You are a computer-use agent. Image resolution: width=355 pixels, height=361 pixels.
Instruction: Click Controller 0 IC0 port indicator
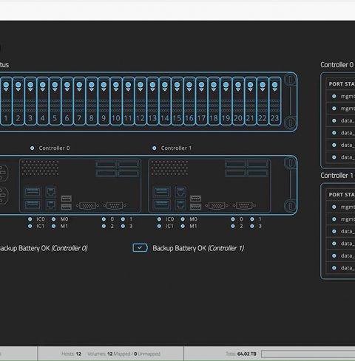pos(30,219)
